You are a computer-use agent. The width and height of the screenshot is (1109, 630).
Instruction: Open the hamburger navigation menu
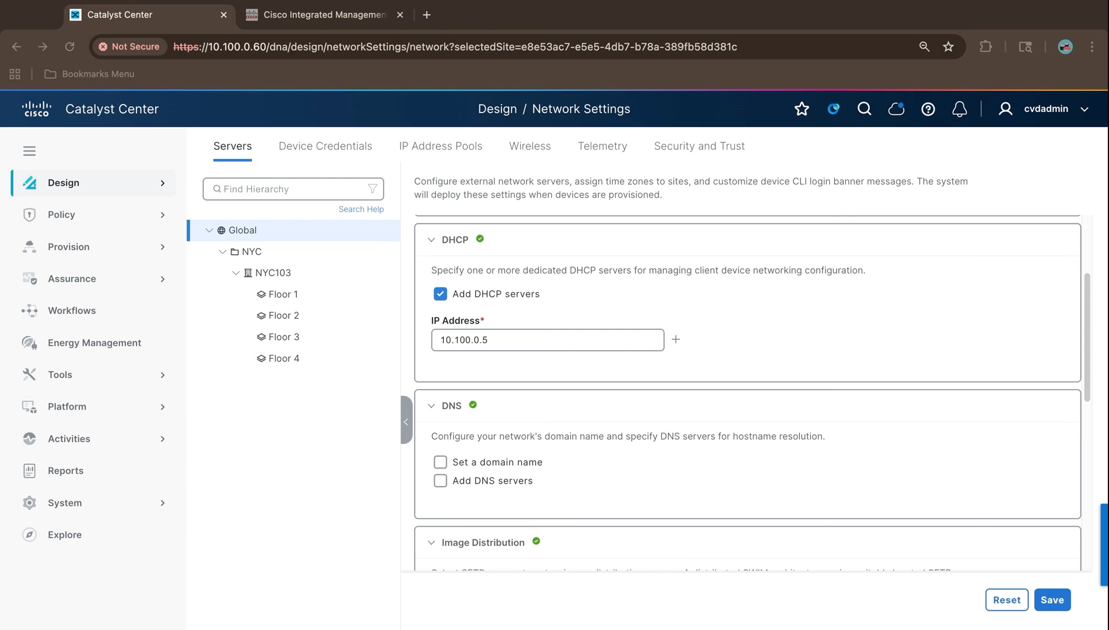coord(29,151)
